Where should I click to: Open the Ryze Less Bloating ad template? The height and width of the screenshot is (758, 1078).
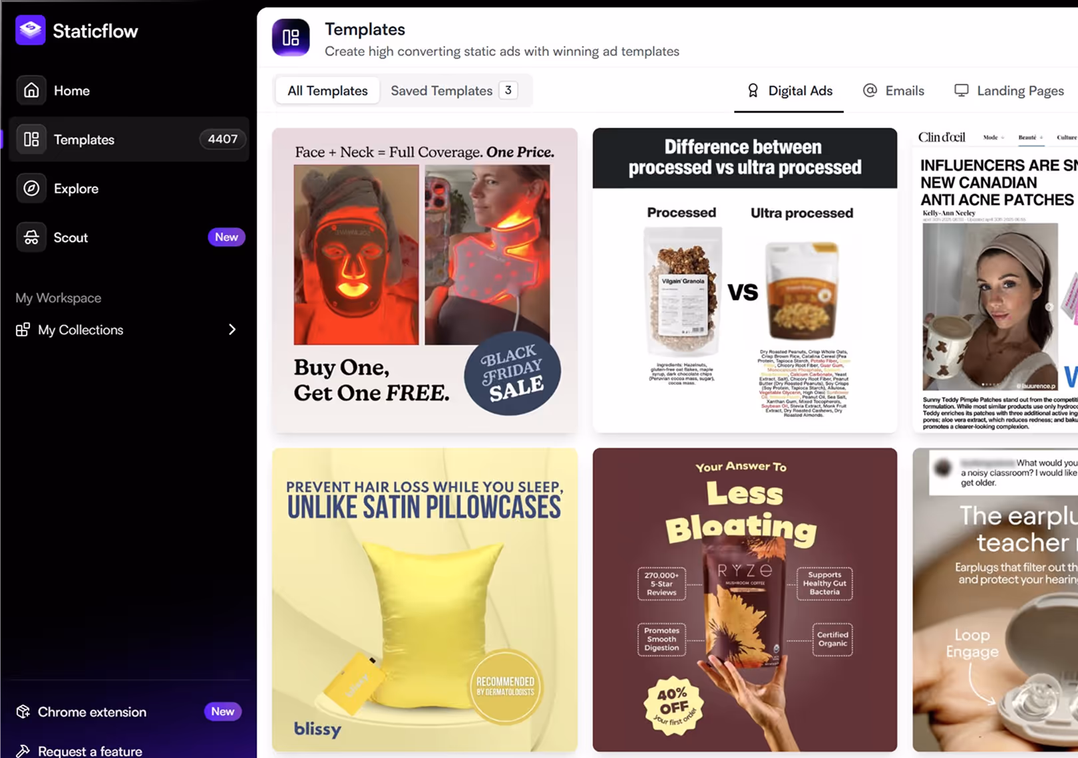(745, 600)
